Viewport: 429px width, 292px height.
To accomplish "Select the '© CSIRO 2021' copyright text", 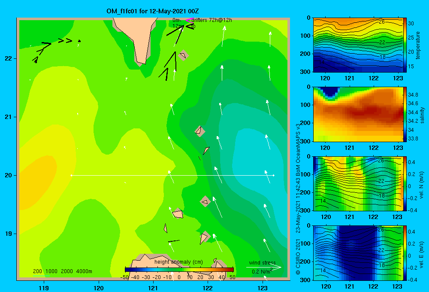I will (x=298, y=256).
